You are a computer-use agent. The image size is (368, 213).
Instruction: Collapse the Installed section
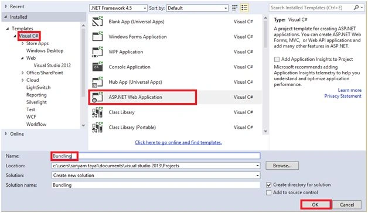pos(6,17)
